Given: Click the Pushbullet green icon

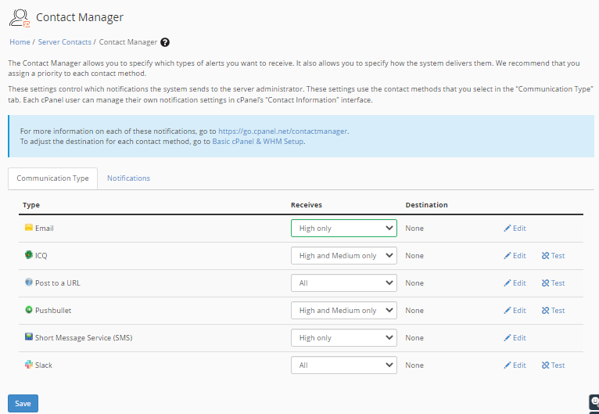Looking at the screenshot, I should [x=28, y=310].
